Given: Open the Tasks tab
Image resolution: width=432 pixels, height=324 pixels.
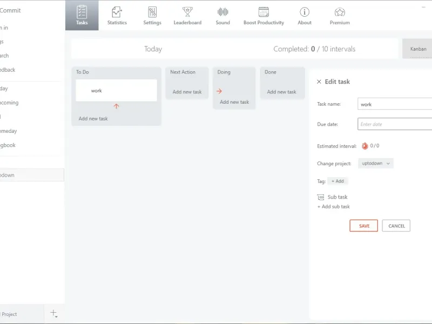Looking at the screenshot, I should tap(82, 15).
